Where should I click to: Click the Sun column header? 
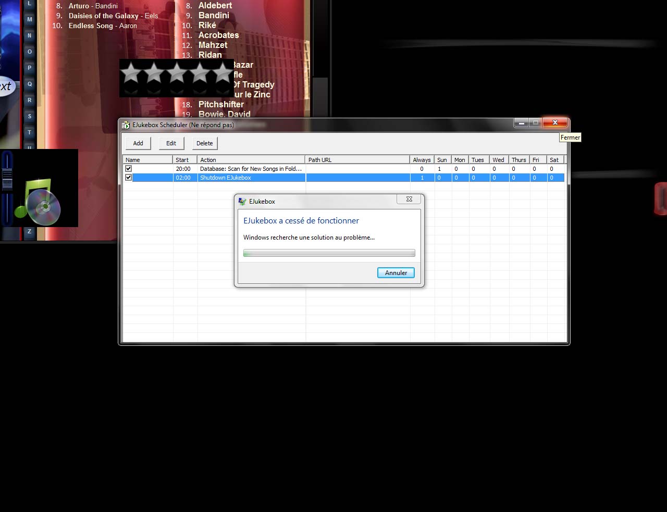(x=443, y=160)
